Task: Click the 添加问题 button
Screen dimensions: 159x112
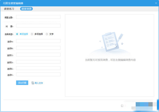Action: (22, 83)
